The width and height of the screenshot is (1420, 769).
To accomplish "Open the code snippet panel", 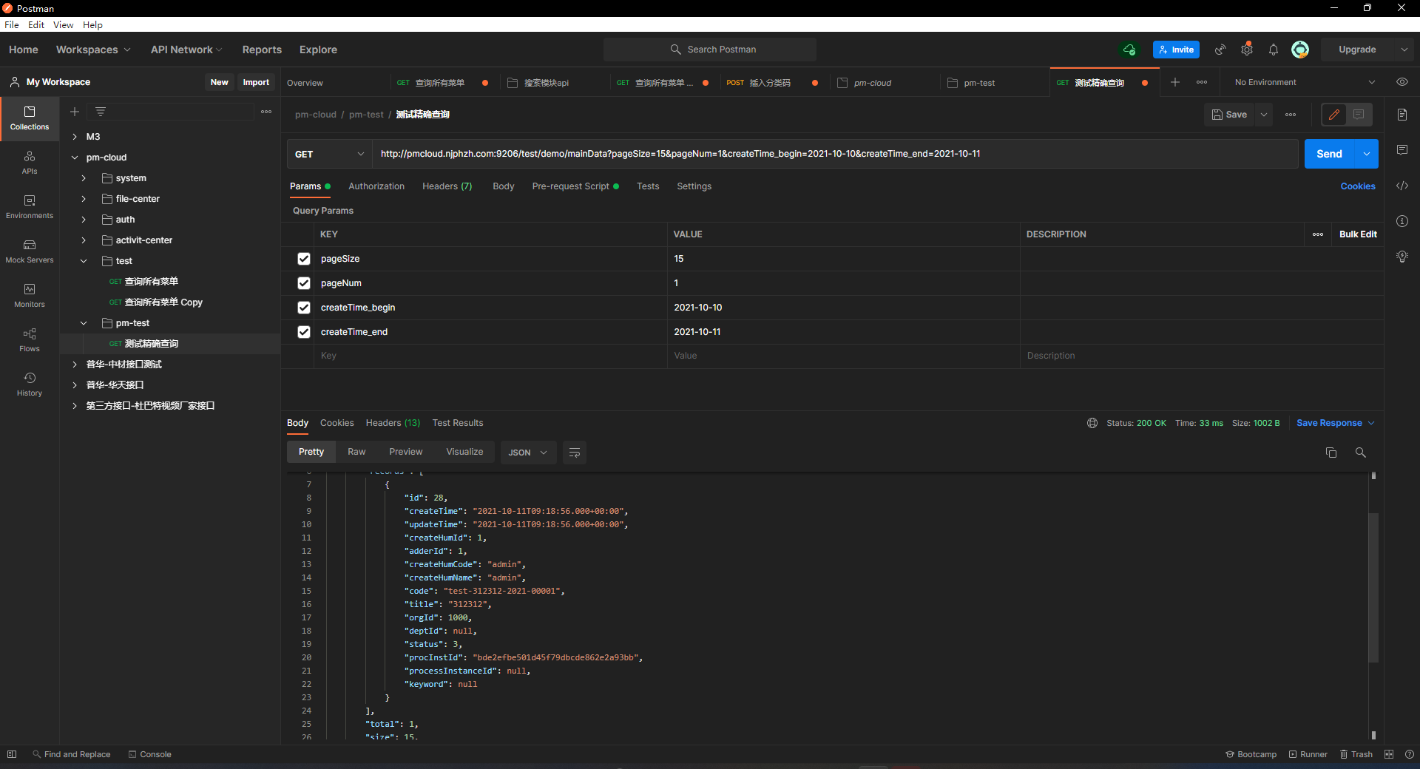I will [1402, 186].
